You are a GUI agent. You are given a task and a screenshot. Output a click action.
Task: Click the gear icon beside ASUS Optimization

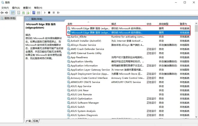point(69,99)
